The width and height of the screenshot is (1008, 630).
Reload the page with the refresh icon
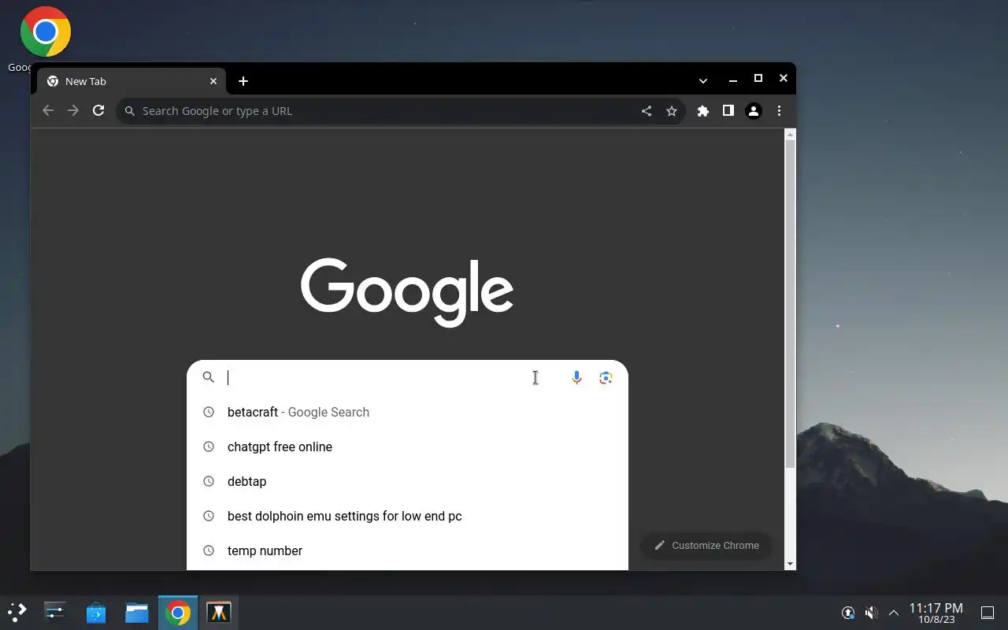pyautogui.click(x=98, y=111)
